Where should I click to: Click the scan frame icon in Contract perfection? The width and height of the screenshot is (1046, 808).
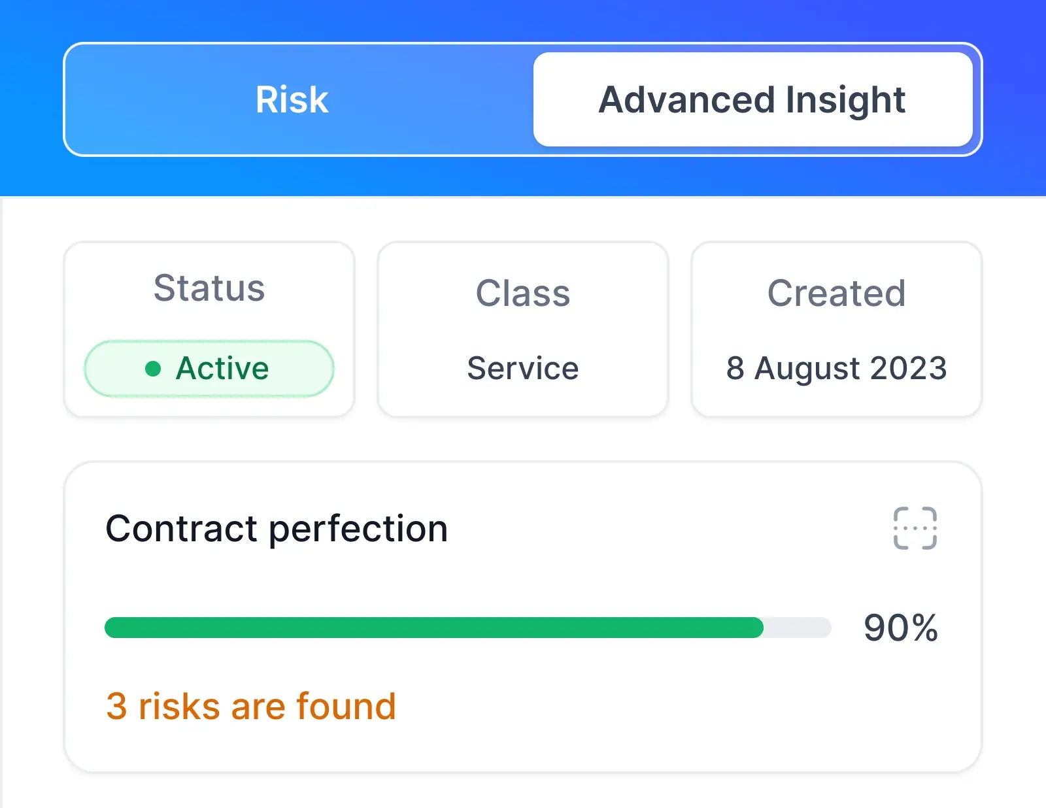[915, 528]
